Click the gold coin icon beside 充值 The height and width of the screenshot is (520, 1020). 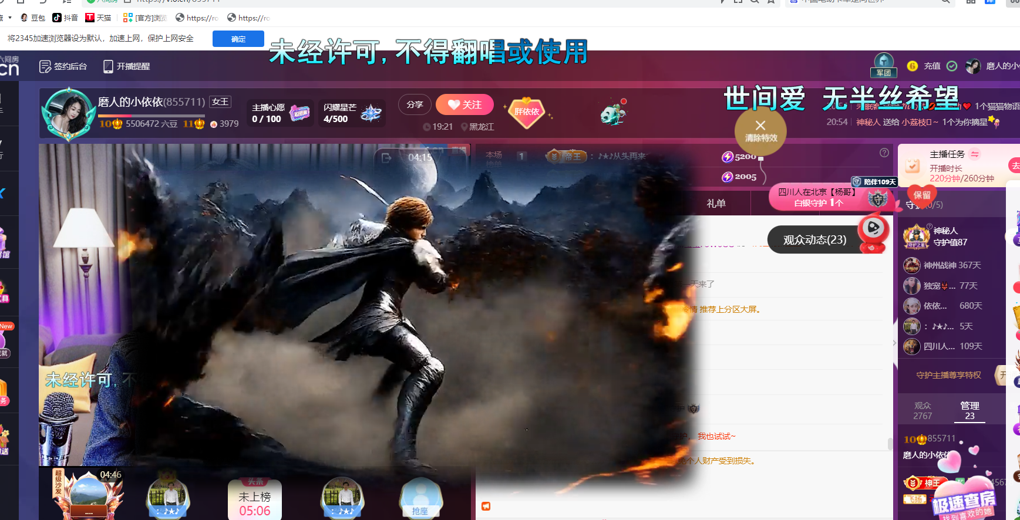point(912,66)
